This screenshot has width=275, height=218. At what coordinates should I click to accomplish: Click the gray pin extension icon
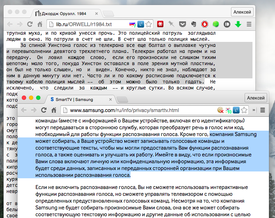(171, 24)
